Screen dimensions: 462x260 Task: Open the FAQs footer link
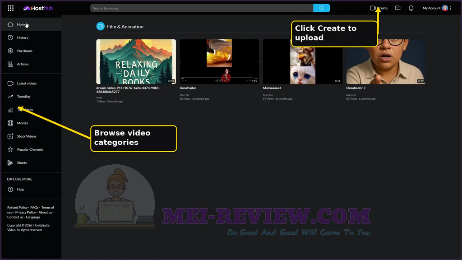tap(34, 208)
